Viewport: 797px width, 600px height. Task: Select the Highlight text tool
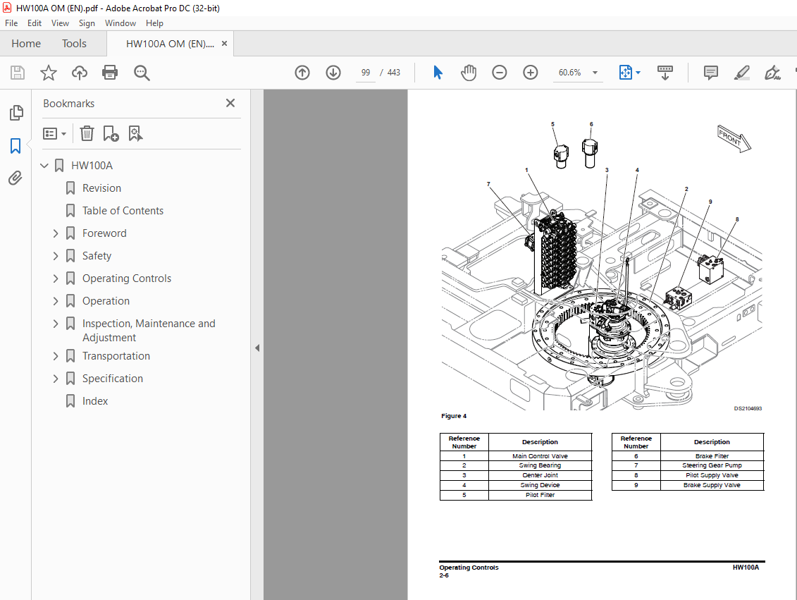click(x=741, y=73)
